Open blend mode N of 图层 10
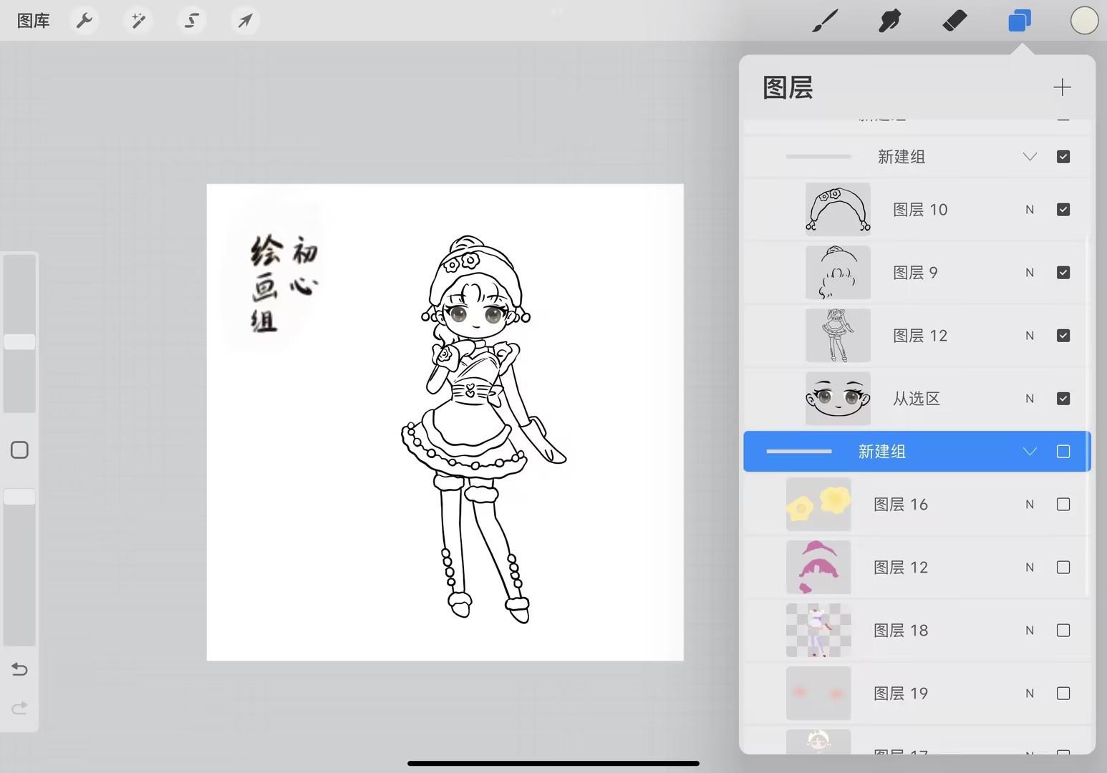1107x773 pixels. (1030, 210)
